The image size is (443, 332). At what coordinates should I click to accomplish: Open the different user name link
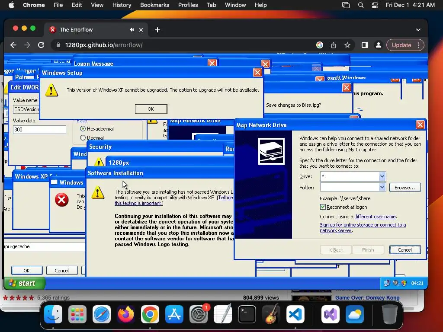(x=375, y=217)
